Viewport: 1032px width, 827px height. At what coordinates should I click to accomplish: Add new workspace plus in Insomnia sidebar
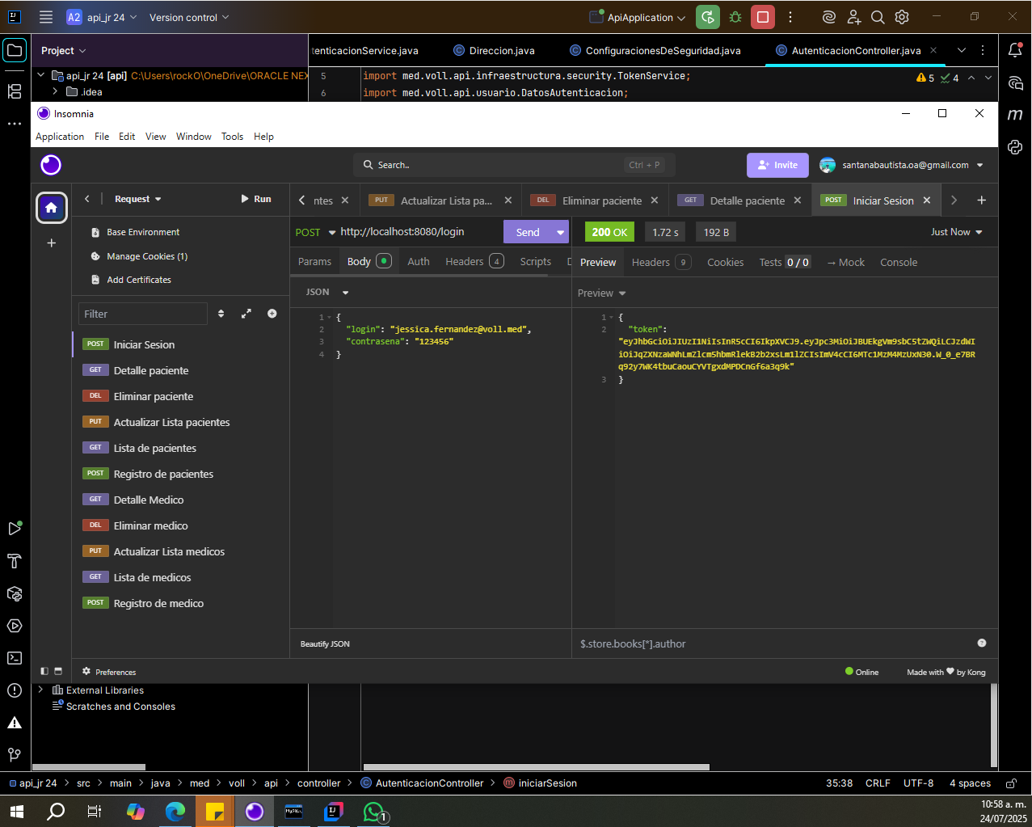click(x=51, y=243)
